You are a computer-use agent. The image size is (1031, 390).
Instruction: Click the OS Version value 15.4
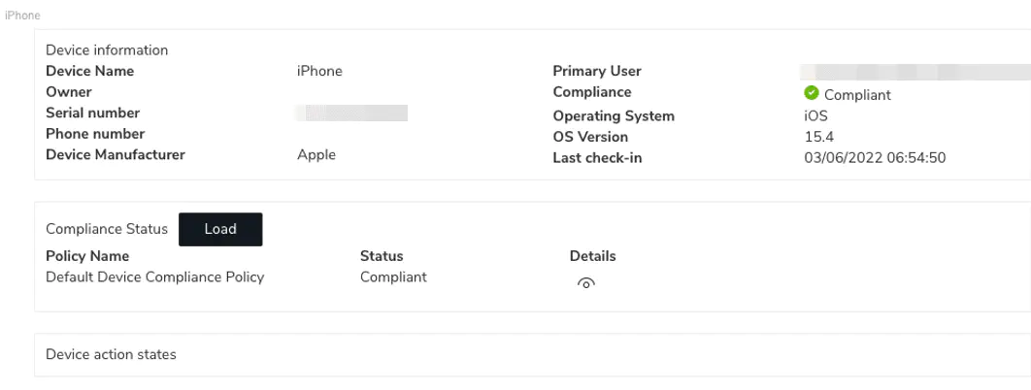806,137
